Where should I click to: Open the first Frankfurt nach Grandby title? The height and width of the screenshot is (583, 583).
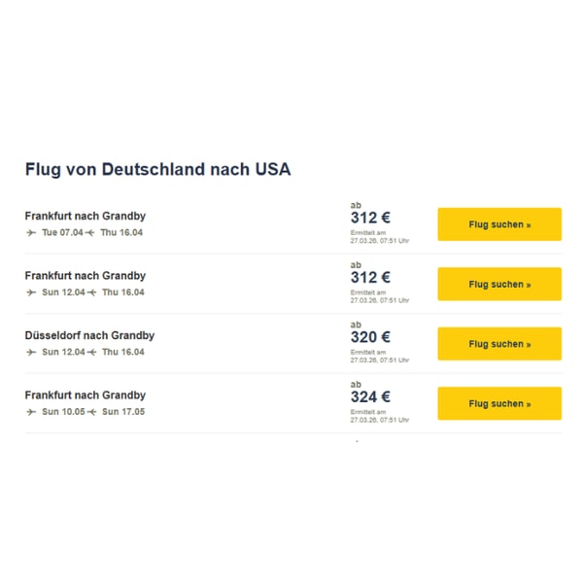tap(86, 216)
